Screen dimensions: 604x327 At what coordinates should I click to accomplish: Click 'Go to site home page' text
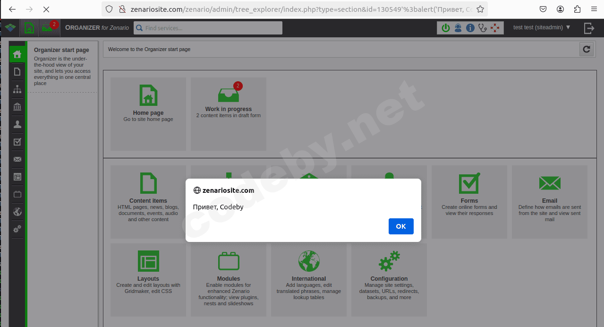click(x=148, y=119)
